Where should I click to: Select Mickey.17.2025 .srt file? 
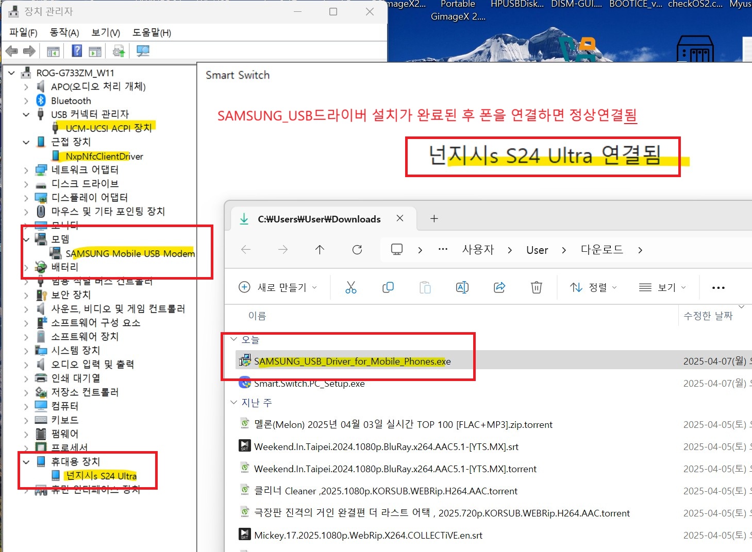click(x=368, y=536)
